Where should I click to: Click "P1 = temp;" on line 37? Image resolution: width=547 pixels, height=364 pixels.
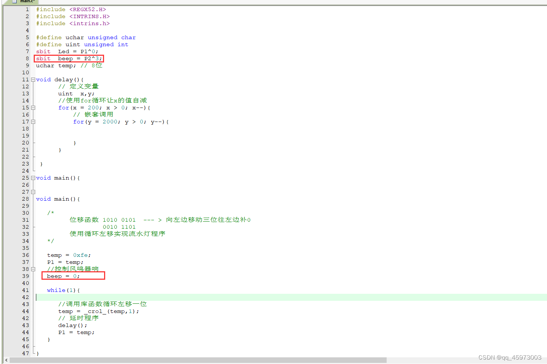click(65, 262)
